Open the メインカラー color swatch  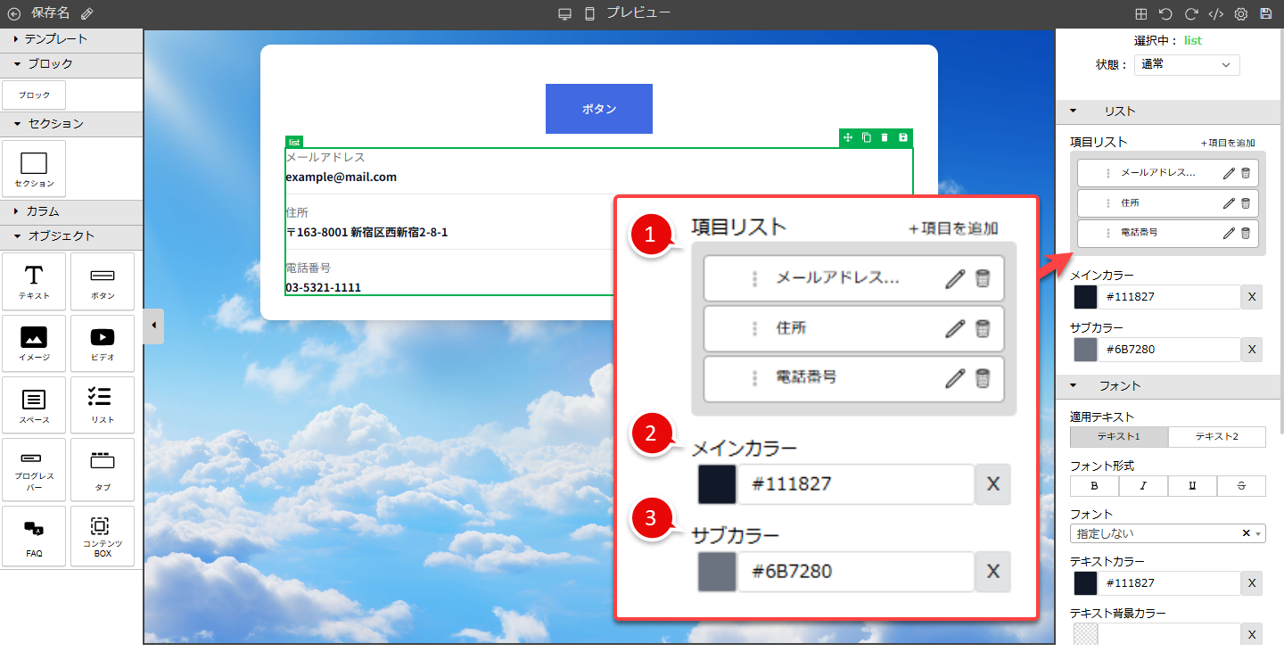coord(1085,297)
